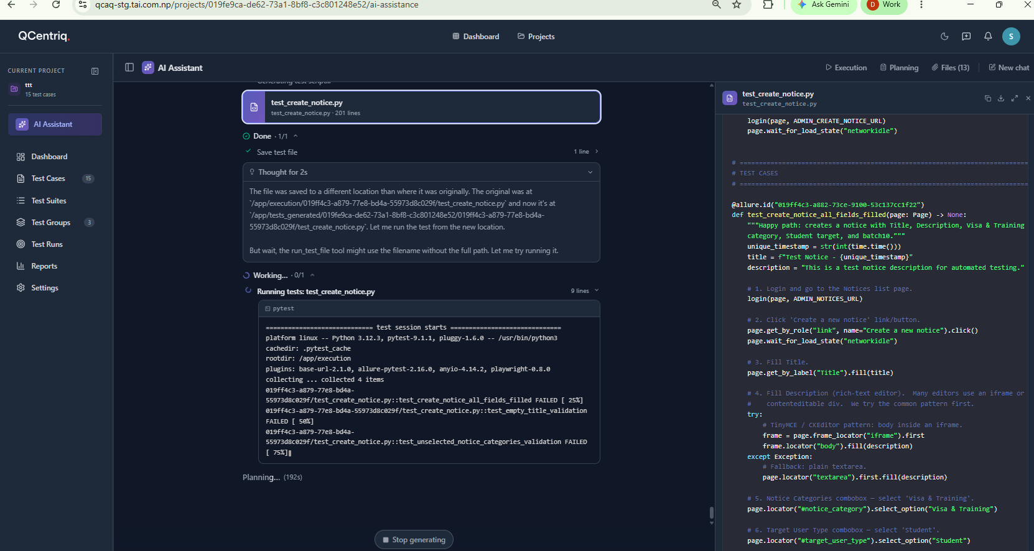Download test_create_notice.py from preview panel

click(1001, 98)
